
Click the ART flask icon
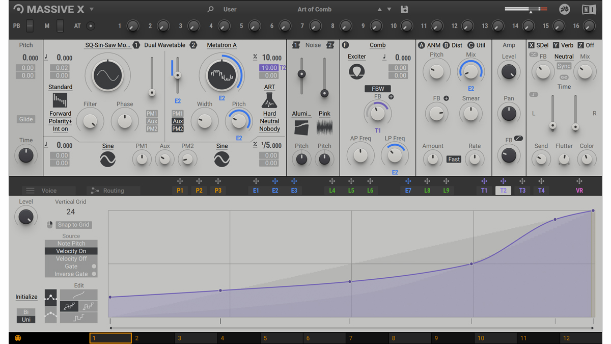click(x=269, y=101)
